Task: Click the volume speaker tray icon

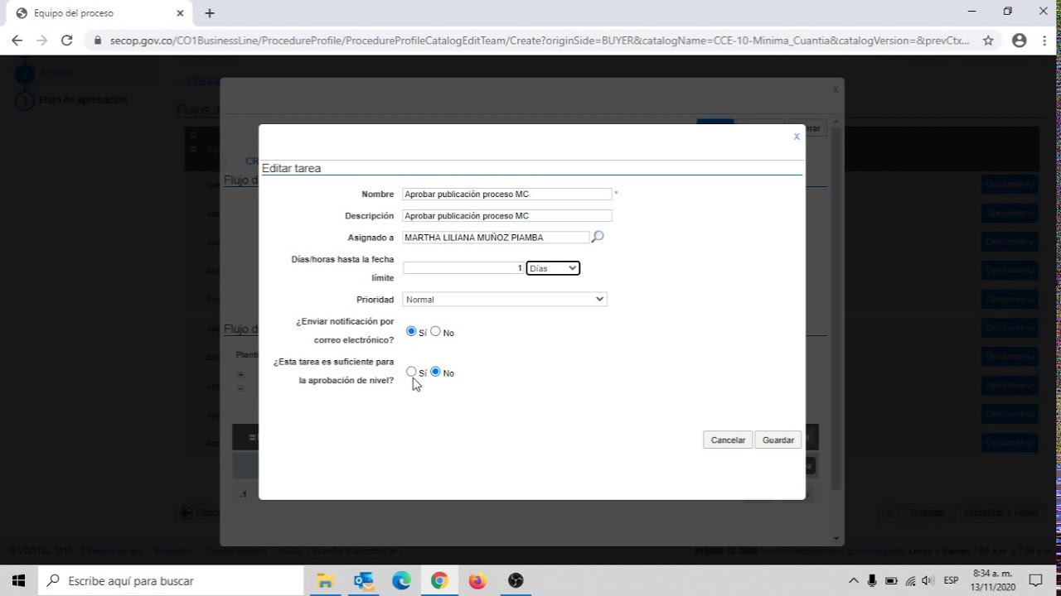Action: pos(928,580)
